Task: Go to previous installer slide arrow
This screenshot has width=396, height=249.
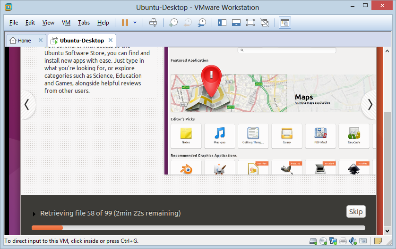Action: pyautogui.click(x=27, y=104)
